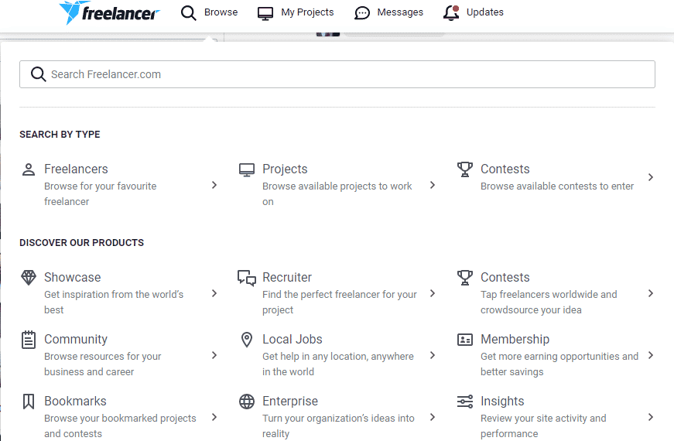Click the Freelancer logo

coord(109,12)
